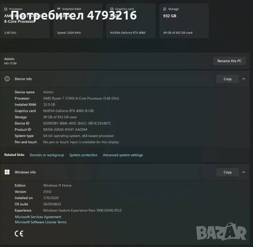Open Microsoft Software License Terms link
Viewport: 253px width, 247px height.
point(41,222)
